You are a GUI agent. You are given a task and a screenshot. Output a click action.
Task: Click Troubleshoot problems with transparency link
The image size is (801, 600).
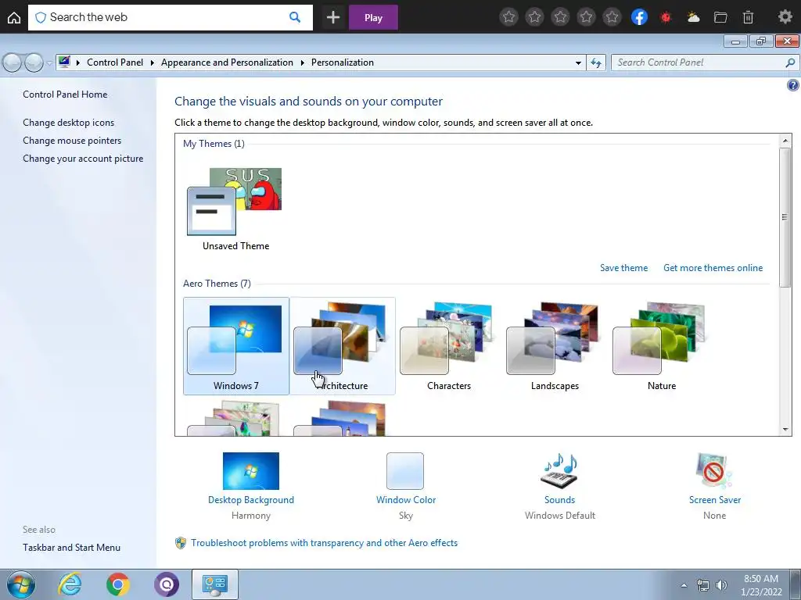[x=324, y=543]
